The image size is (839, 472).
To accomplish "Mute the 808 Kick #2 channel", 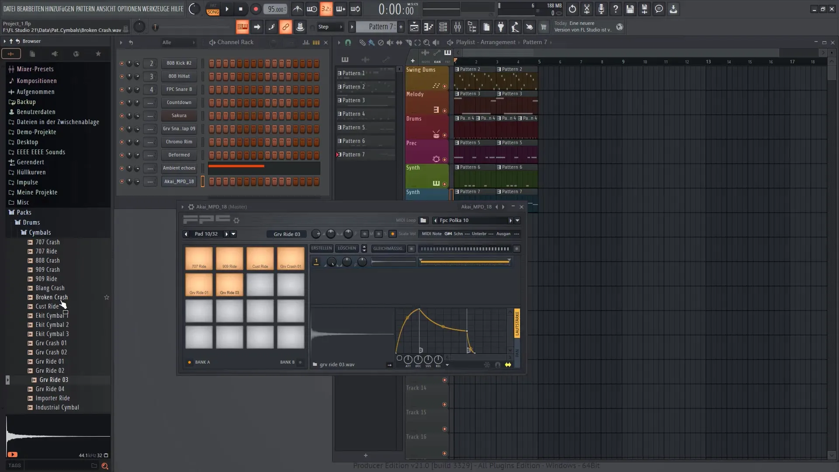I will (x=121, y=63).
